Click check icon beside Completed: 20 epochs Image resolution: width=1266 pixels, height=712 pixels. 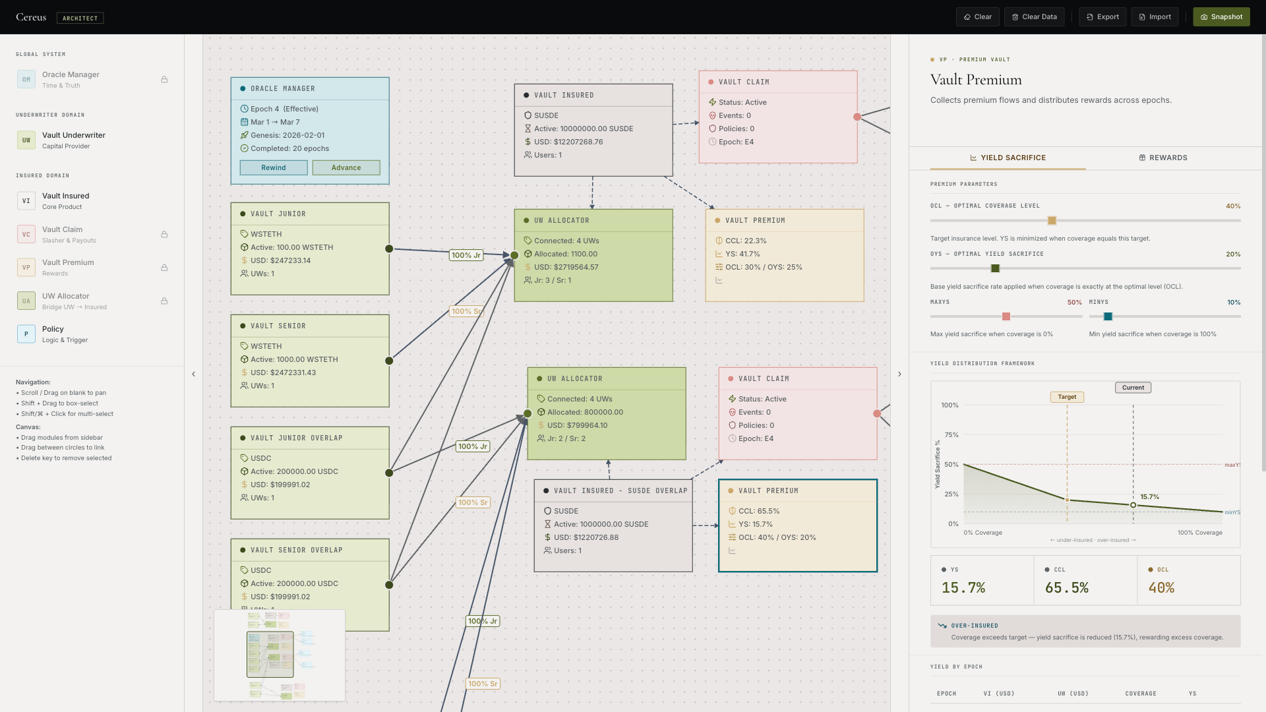244,148
